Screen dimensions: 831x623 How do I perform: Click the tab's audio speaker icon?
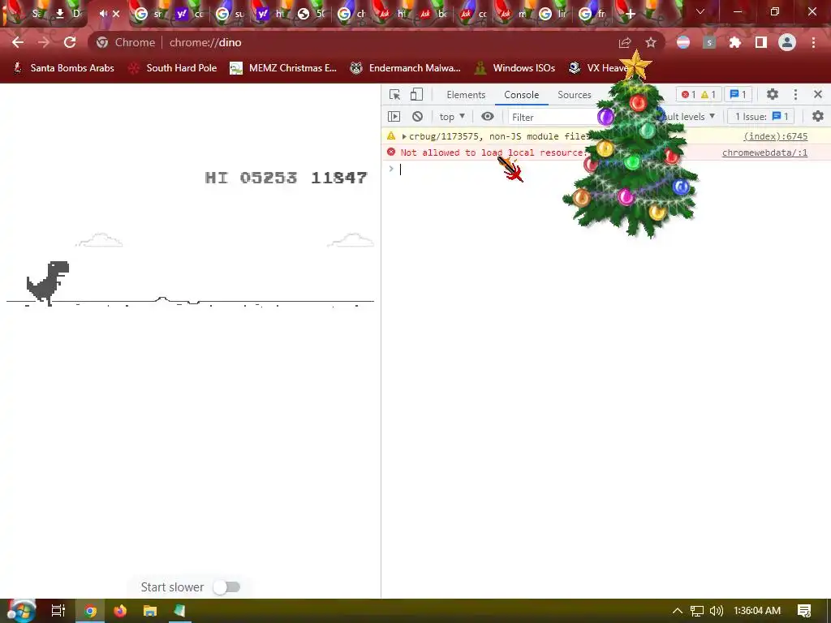(103, 14)
